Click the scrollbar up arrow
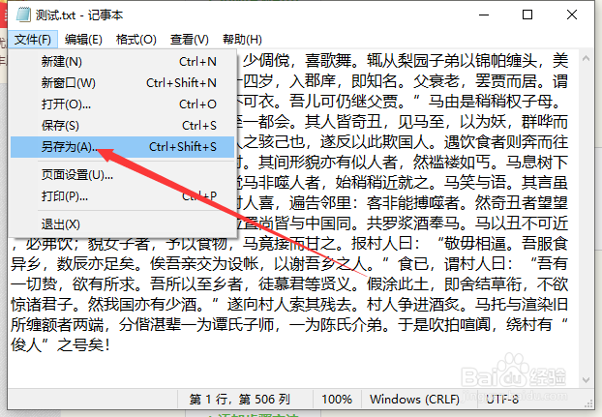This screenshot has height=417, width=602. click(586, 59)
